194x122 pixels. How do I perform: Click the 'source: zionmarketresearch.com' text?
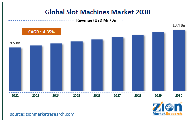(x=42, y=114)
